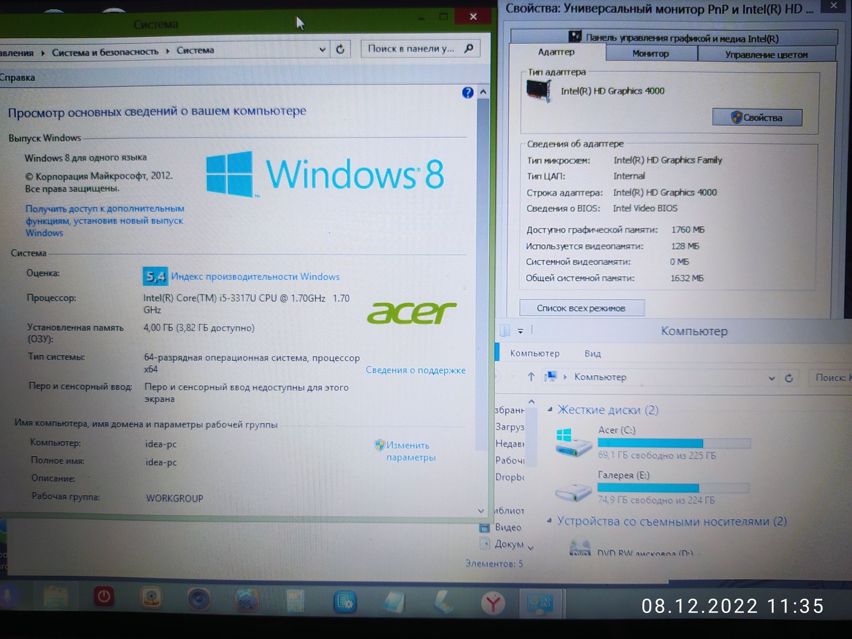Click Изменить параметры link
The width and height of the screenshot is (852, 639).
pos(410,451)
